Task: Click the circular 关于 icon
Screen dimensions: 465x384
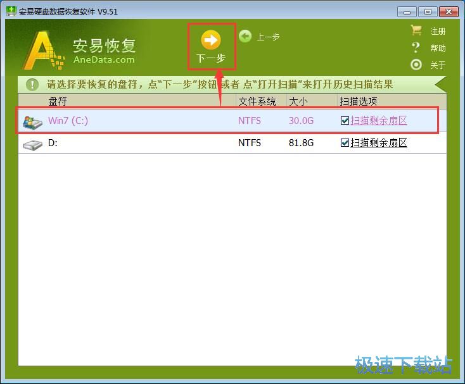Action: tap(416, 65)
